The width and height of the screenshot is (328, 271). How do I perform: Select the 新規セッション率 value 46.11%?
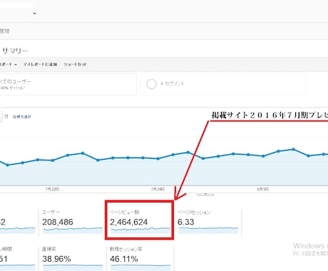124,259
